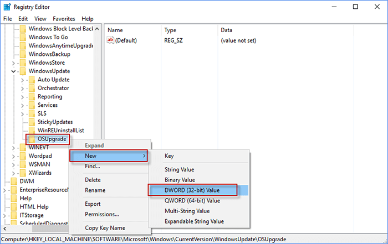Click the Name column header
Screen dimensions: 388x244
[x=115, y=30]
